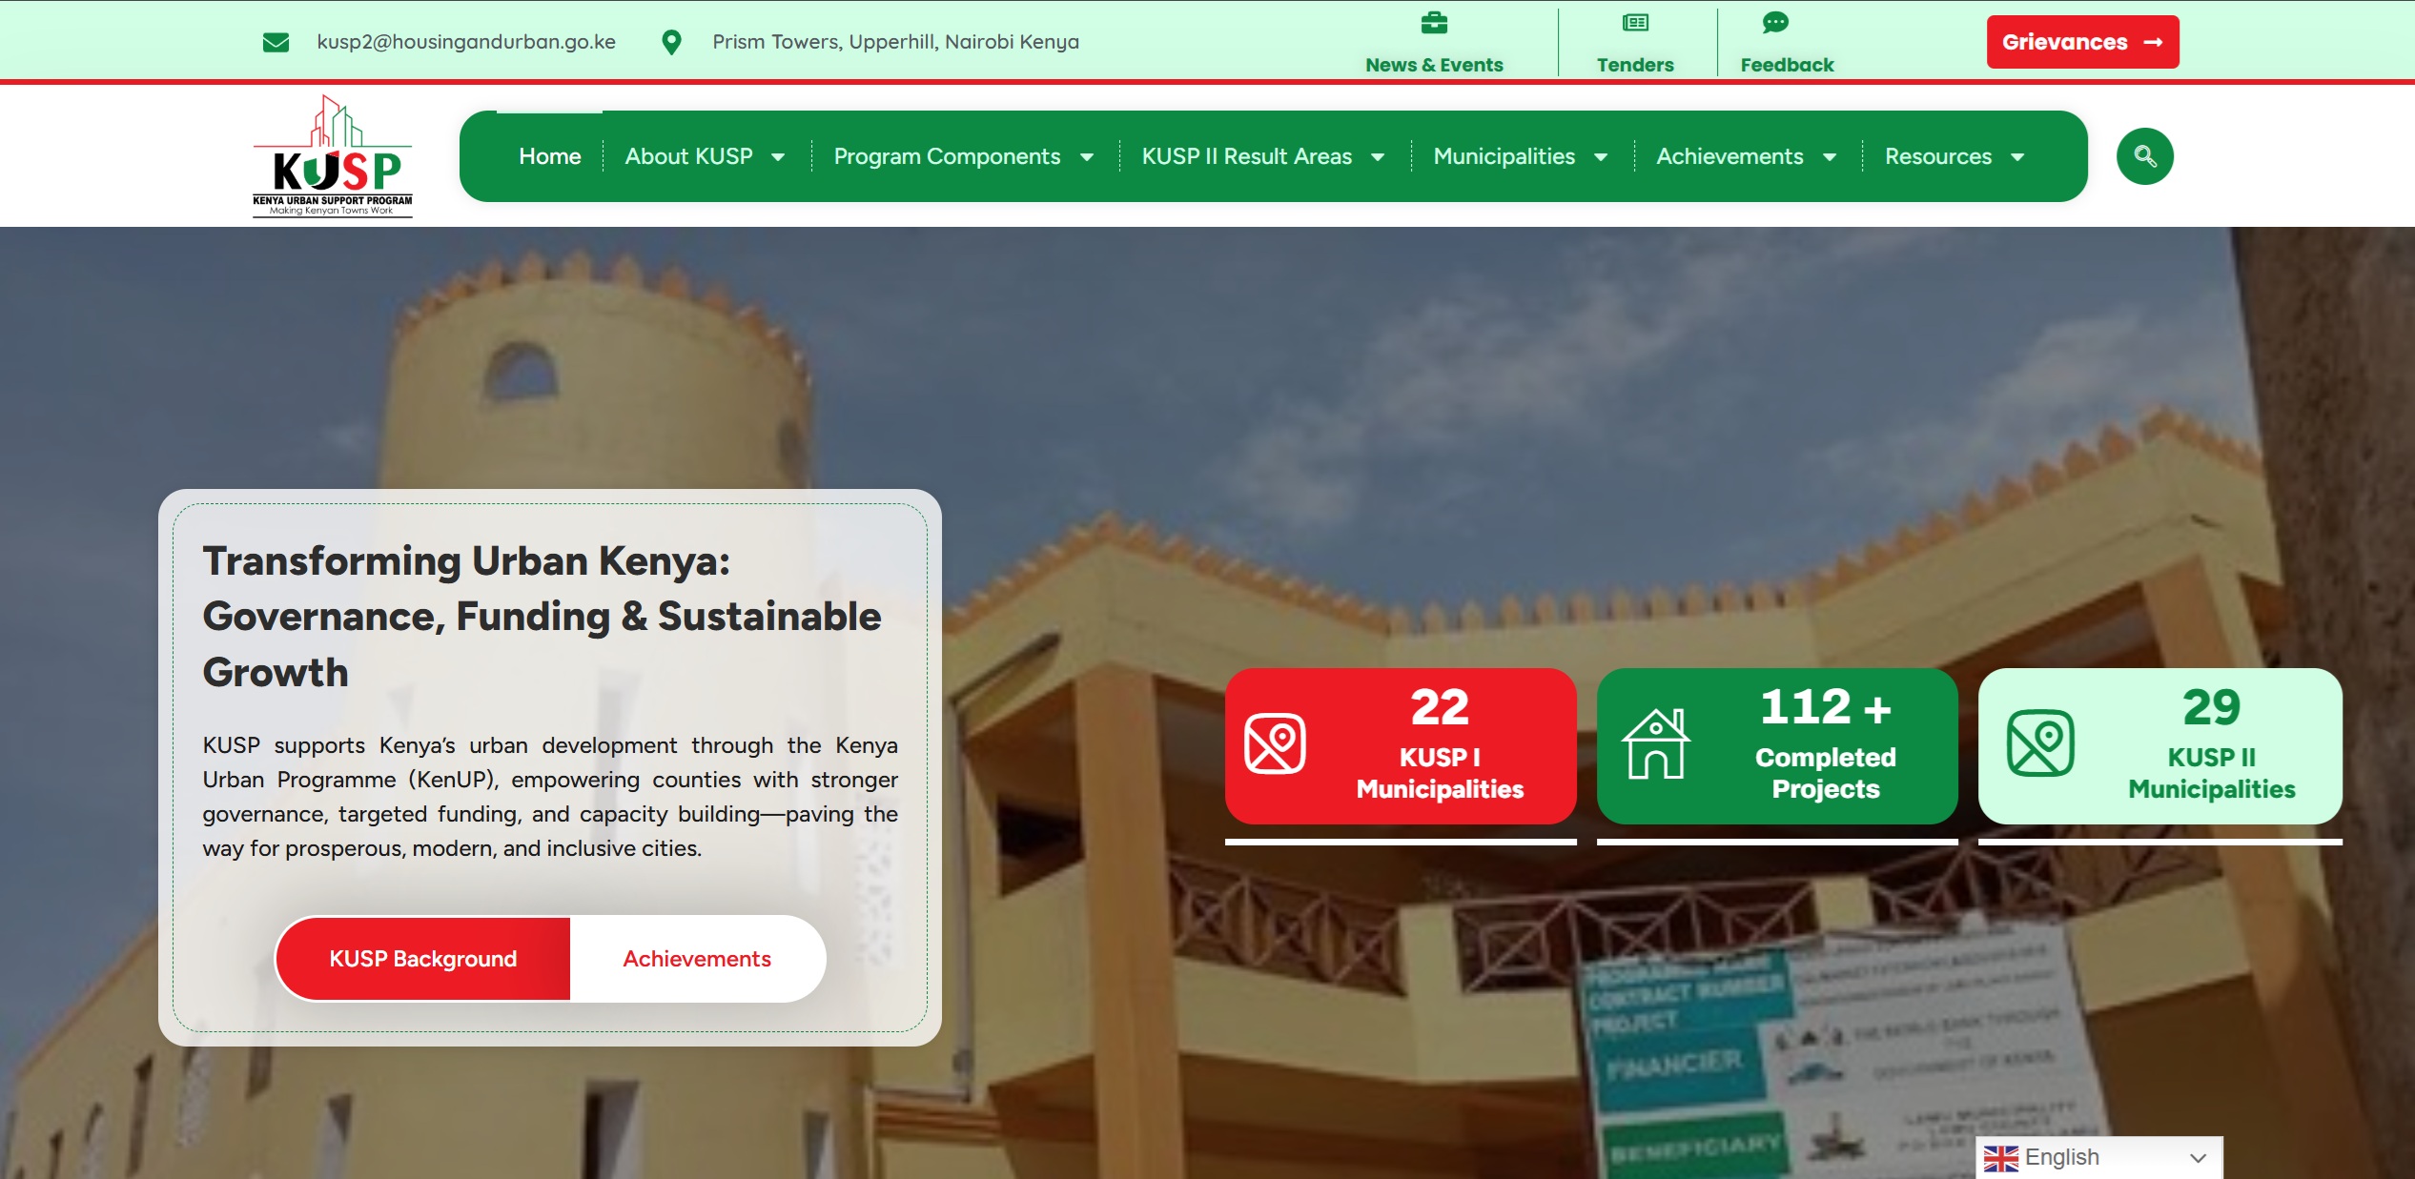
Task: Open search with the magnifier icon
Action: point(2144,156)
